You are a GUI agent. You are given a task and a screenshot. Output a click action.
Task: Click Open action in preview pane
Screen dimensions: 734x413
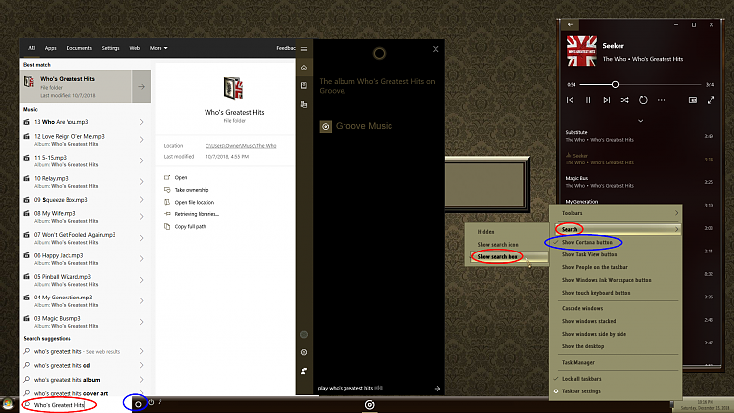click(181, 178)
